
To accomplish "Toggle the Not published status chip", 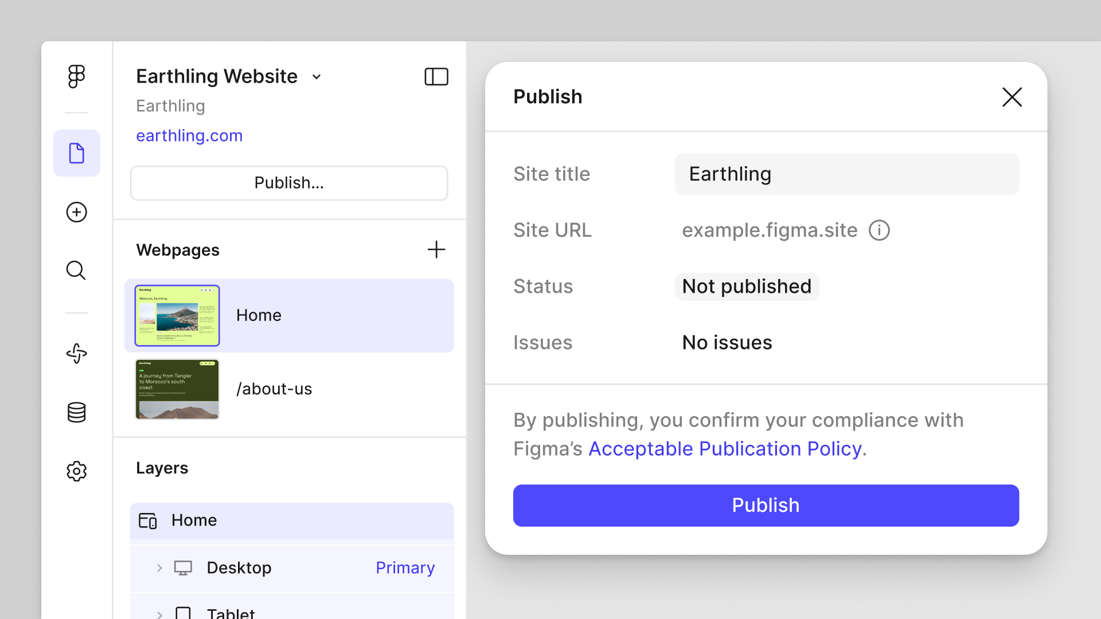I will (747, 286).
